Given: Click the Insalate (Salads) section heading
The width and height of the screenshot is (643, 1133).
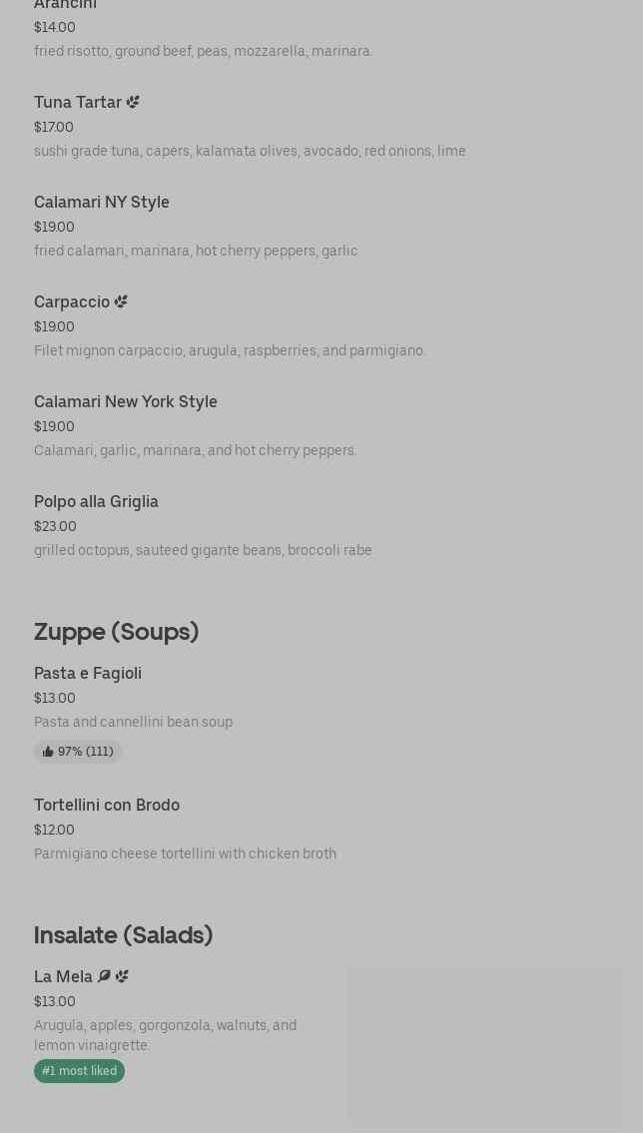Looking at the screenshot, I should point(123,935).
